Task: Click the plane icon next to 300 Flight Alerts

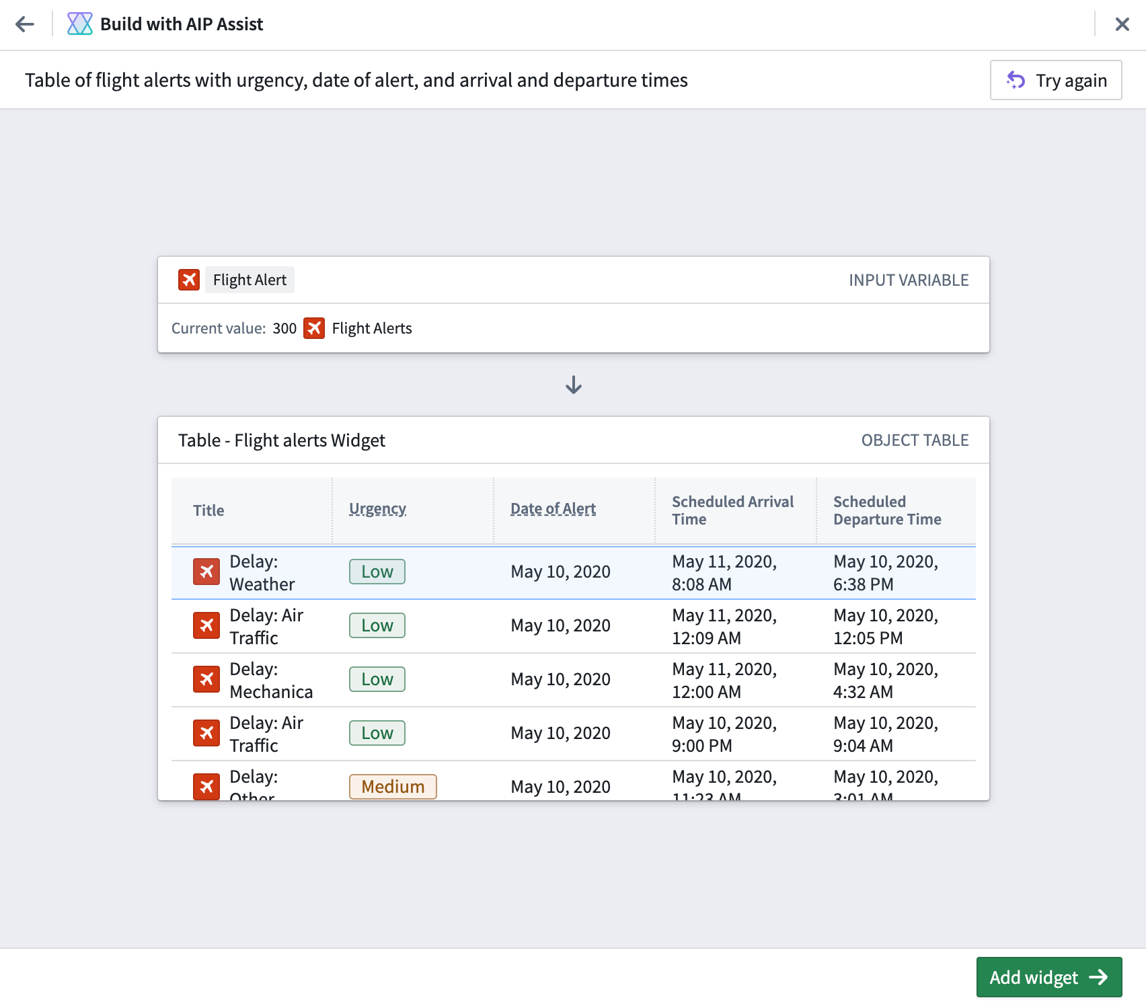Action: pyautogui.click(x=314, y=328)
